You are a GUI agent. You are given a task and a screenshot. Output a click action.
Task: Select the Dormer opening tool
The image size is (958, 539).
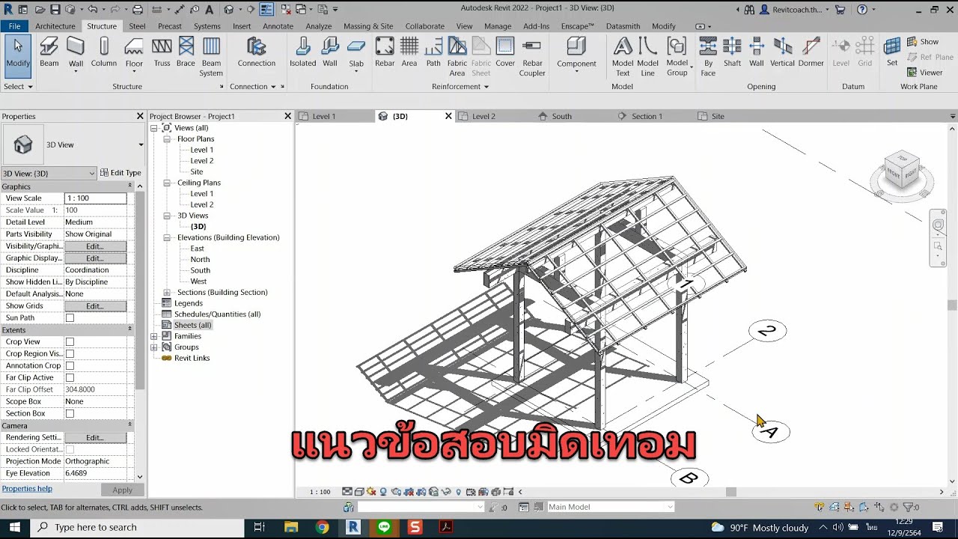811,53
